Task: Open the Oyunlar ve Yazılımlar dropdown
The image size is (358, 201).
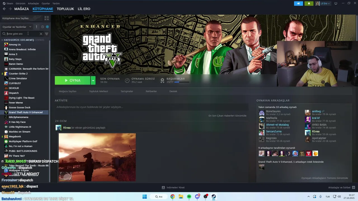Action: (17, 27)
